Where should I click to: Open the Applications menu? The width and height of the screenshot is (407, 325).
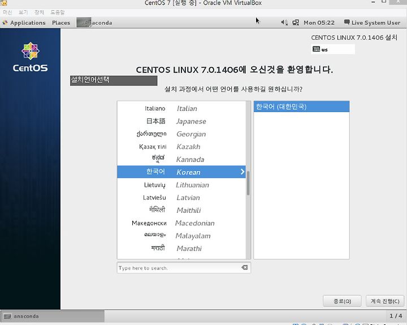[28, 23]
